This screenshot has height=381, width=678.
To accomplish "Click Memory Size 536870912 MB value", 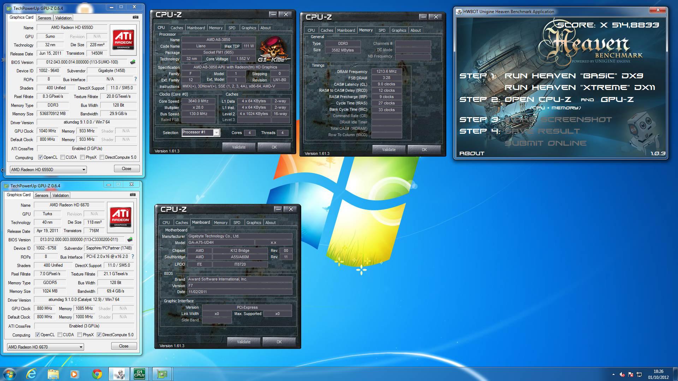I will click(x=53, y=114).
